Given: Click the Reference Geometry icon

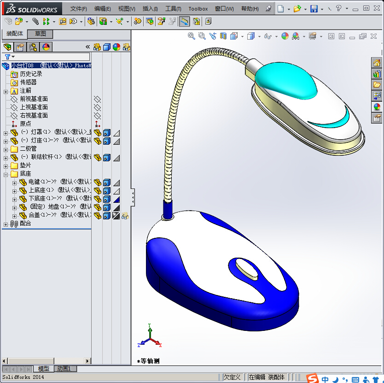Looking at the screenshot, I should (x=120, y=21).
